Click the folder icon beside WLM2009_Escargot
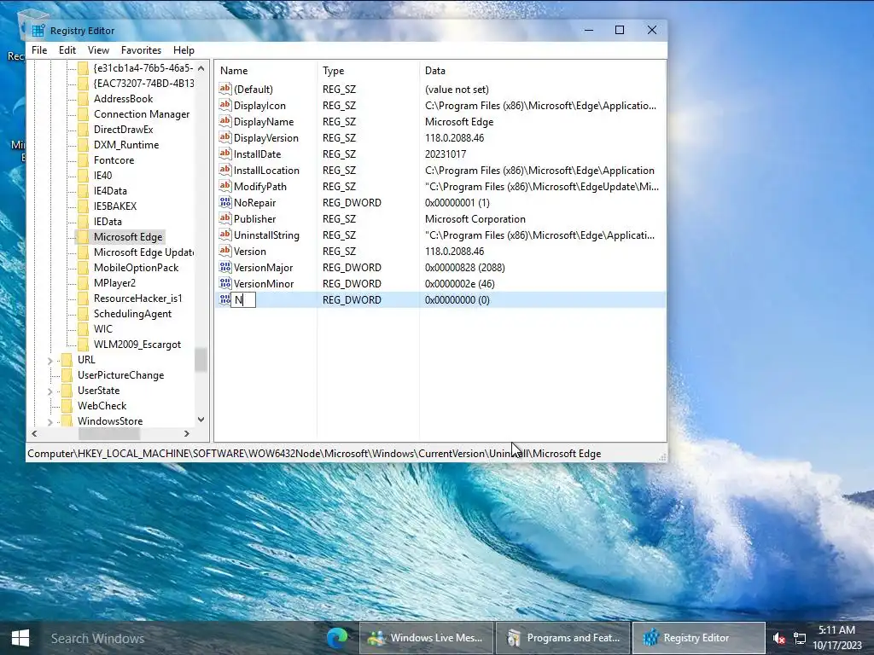Viewport: 874px width, 655px height. point(83,345)
